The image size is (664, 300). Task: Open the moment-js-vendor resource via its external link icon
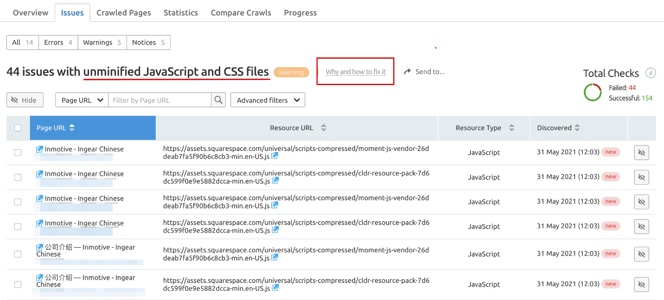[275, 156]
